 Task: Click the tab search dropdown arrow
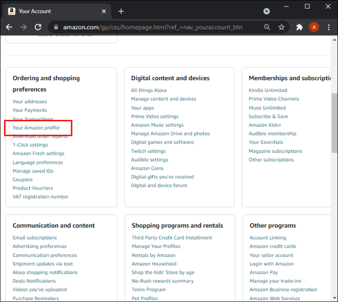266,11
